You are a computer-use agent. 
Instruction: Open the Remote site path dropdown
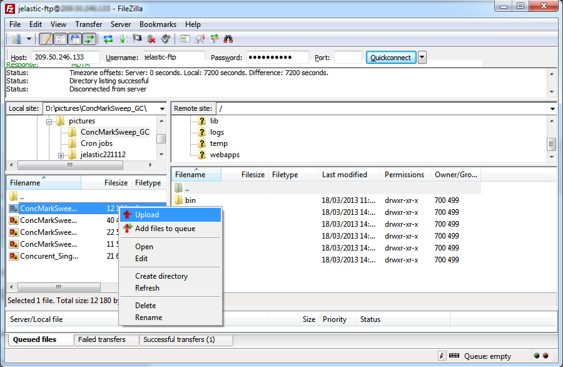pyautogui.click(x=552, y=108)
